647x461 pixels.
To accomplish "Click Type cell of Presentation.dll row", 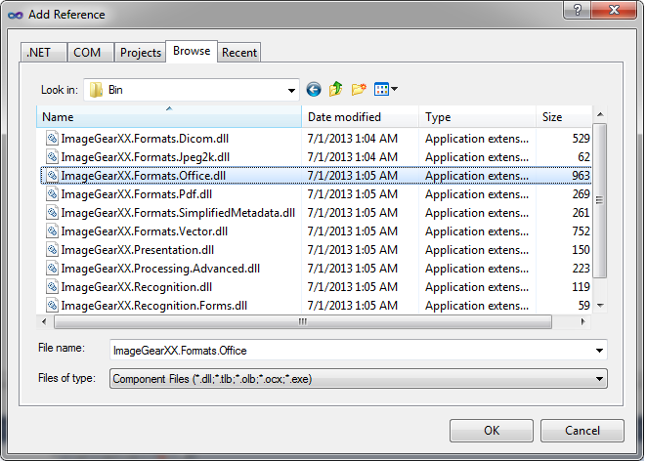I will click(477, 250).
